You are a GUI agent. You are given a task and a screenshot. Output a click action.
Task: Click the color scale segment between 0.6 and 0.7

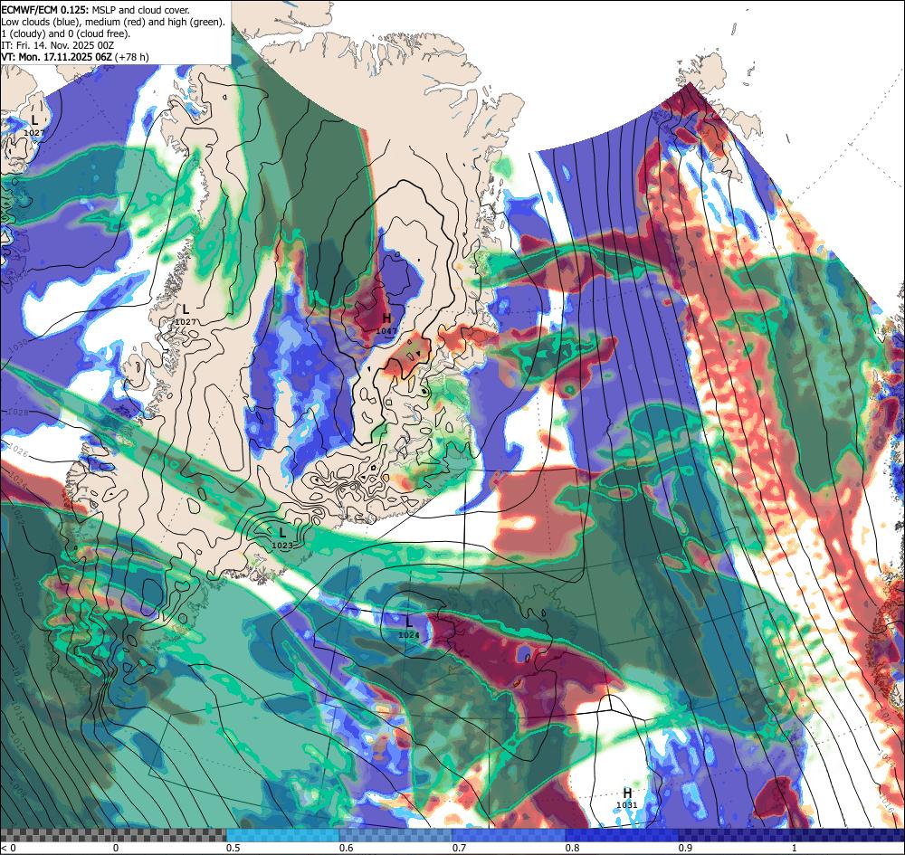(396, 835)
